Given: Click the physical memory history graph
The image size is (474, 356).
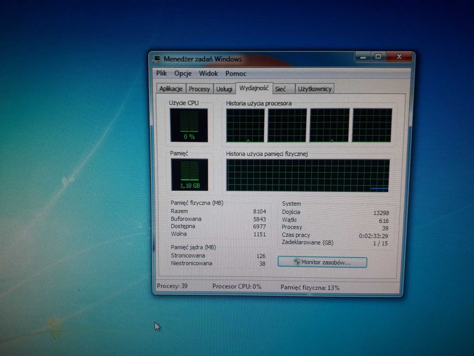Looking at the screenshot, I should (x=308, y=175).
